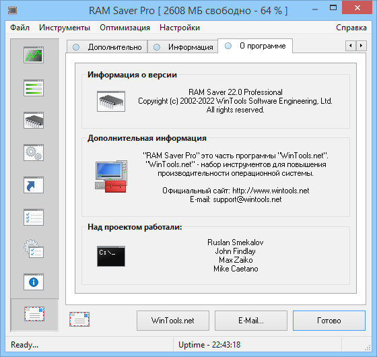The width and height of the screenshot is (377, 357).
Task: Switch to the Информация tab
Action: point(183,47)
